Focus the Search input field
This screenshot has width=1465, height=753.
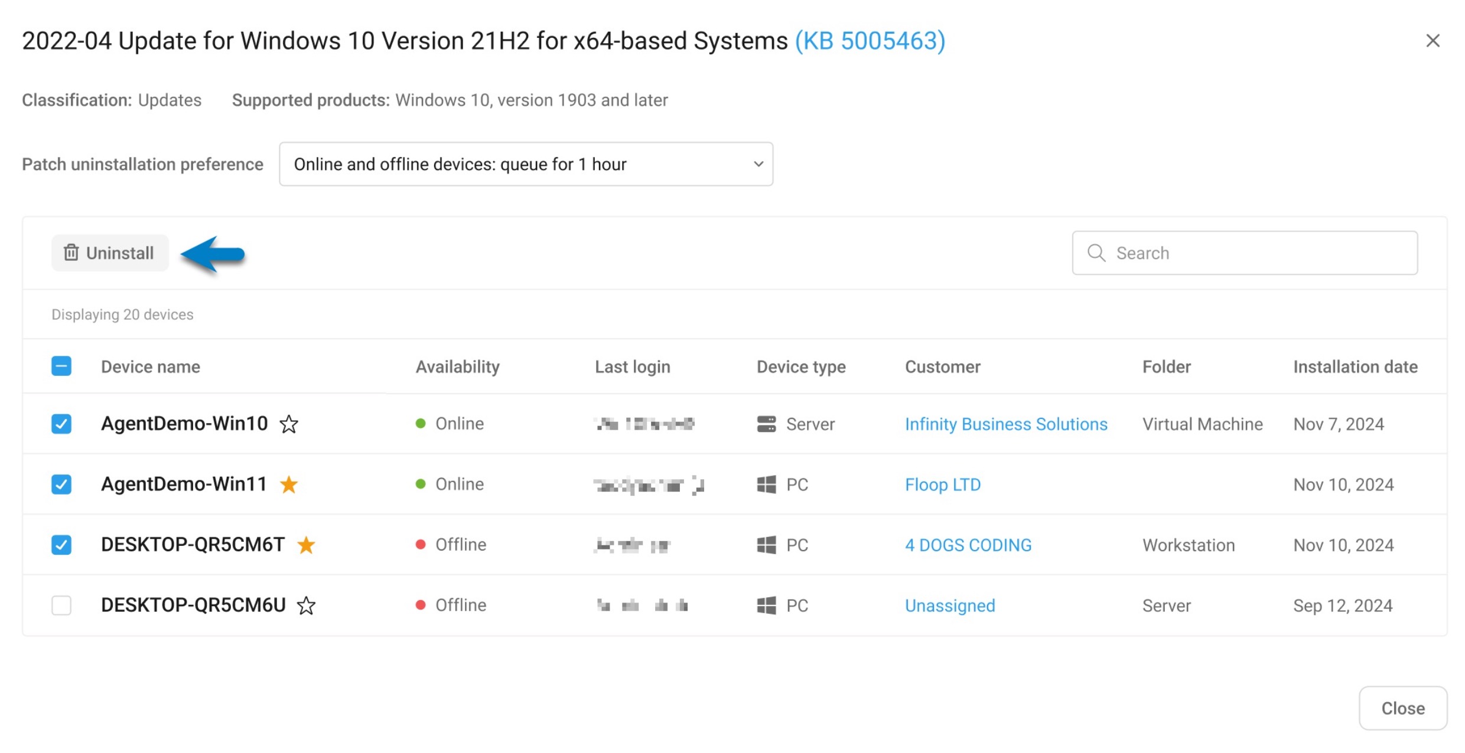1245,253
